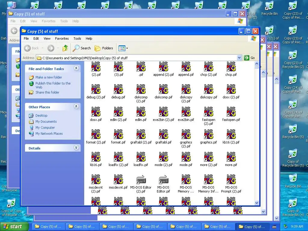This screenshot has height=231, width=308.
Task: Click the file list scroll down arrow
Action: coord(257,203)
